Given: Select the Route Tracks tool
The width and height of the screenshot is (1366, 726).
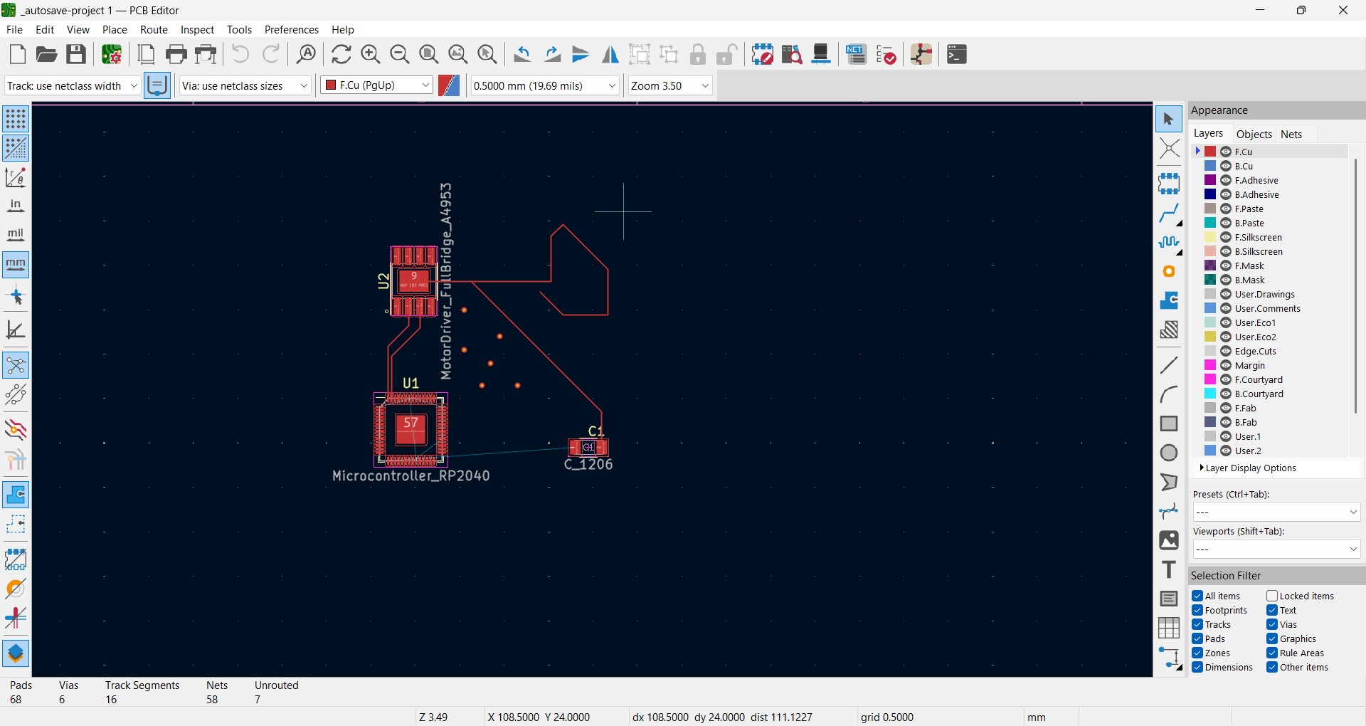Looking at the screenshot, I should pos(1169,214).
